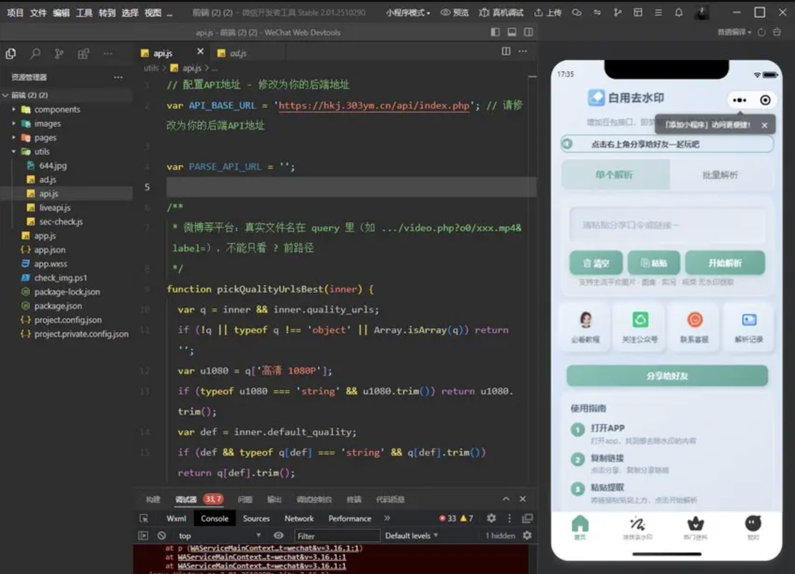Click the table layout icon in top toolbar
The width and height of the screenshot is (795, 574).
[638, 13]
